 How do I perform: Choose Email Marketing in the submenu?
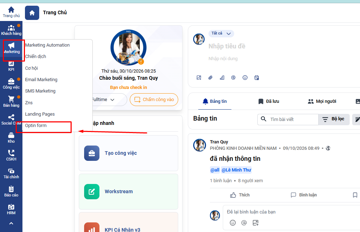click(x=41, y=80)
